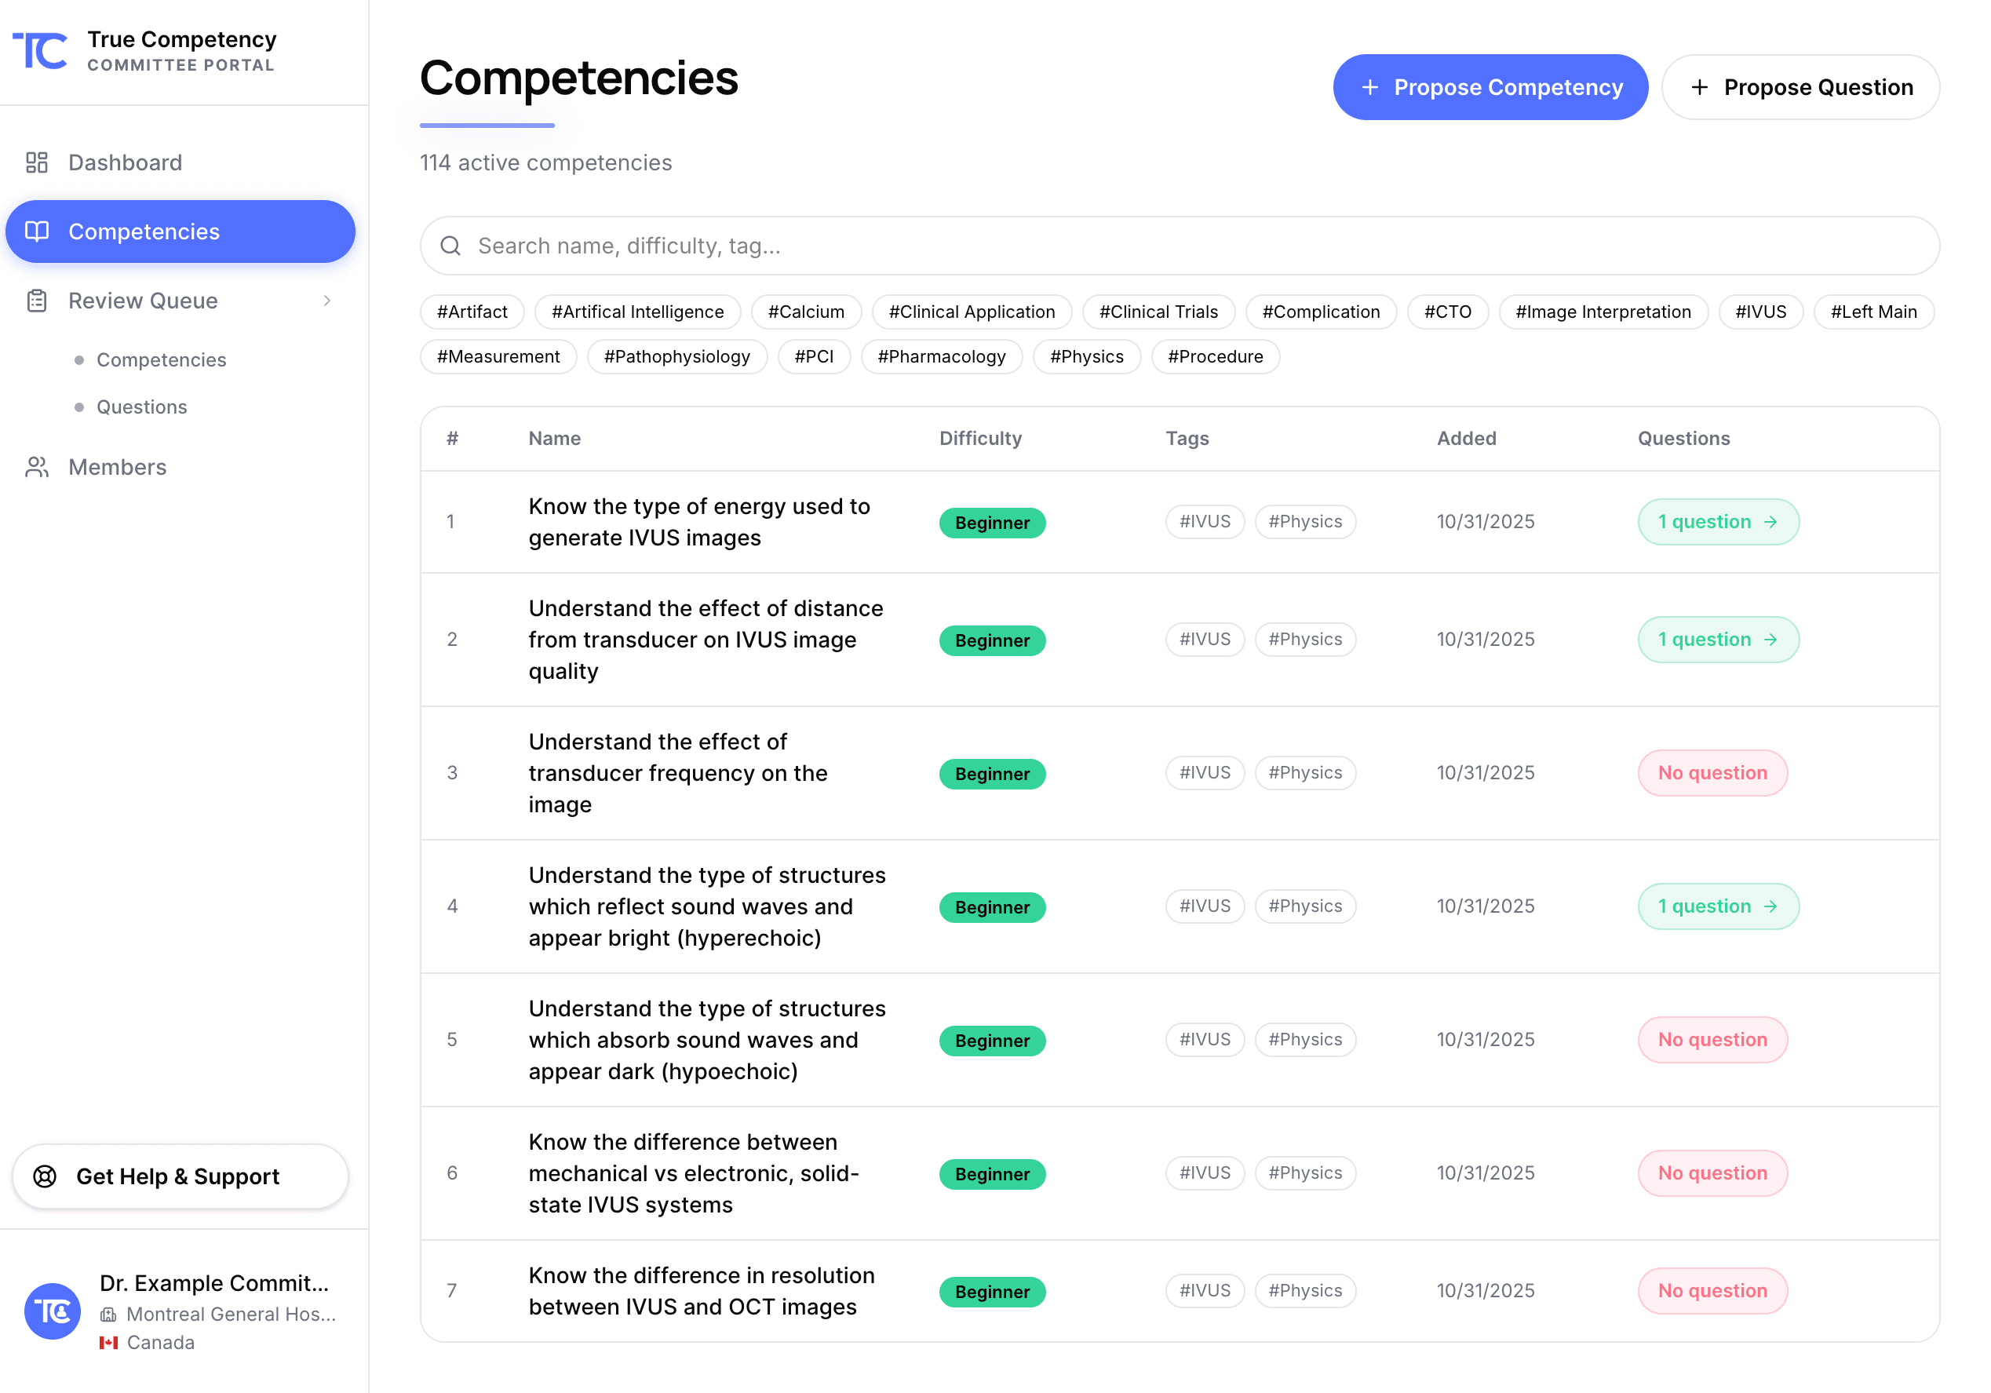
Task: Click the Get Help & Support lifebuoy icon
Action: (x=46, y=1176)
